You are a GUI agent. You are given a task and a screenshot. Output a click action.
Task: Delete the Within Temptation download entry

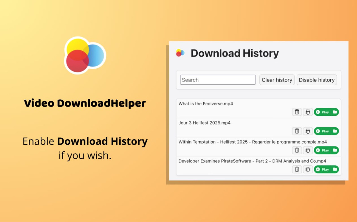297,151
